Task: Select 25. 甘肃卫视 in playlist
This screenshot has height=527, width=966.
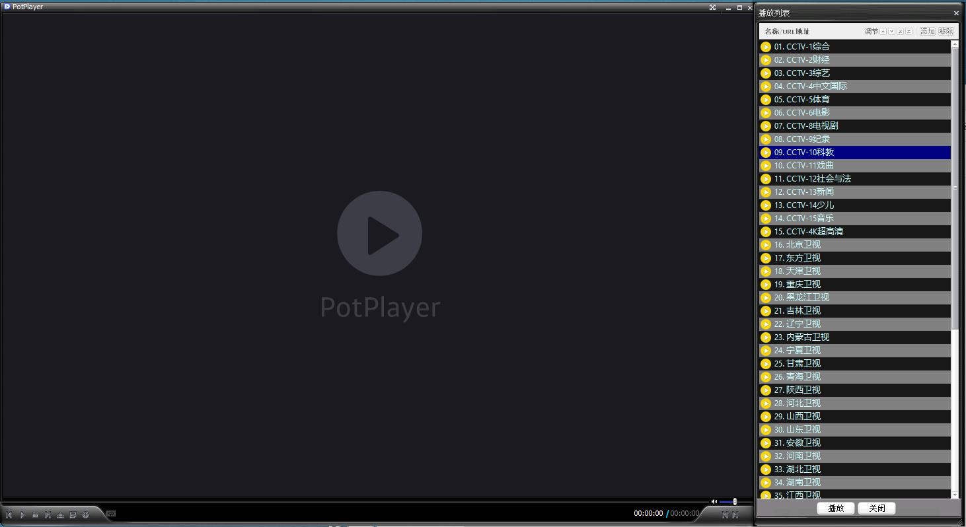Action: tap(855, 364)
